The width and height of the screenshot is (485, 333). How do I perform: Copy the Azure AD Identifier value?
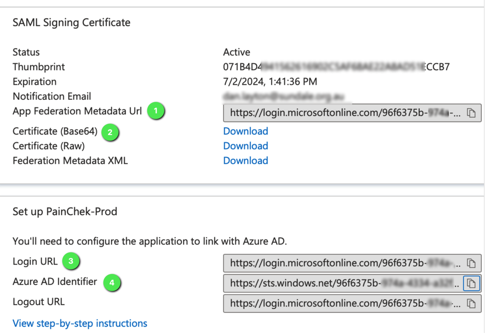[471, 283]
